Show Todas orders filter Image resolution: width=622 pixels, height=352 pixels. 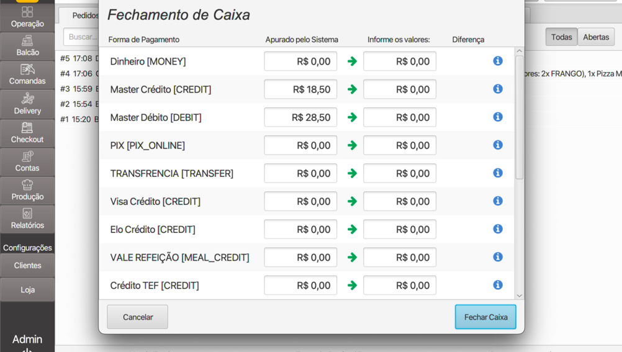point(561,37)
